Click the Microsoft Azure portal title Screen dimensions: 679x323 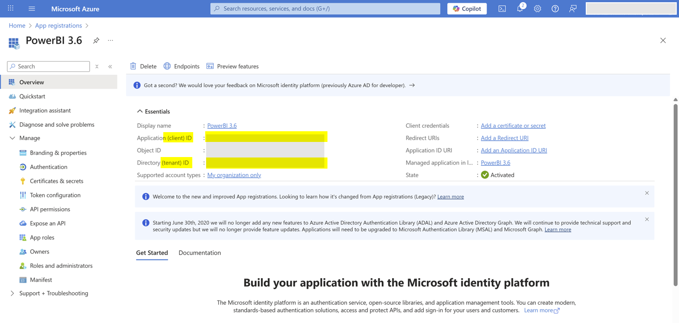[75, 8]
